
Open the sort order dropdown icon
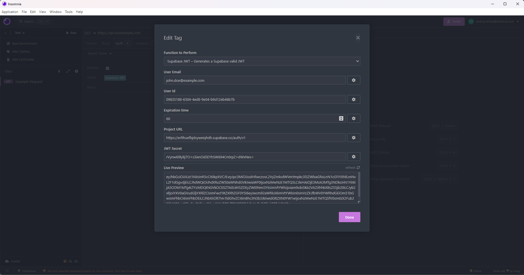pyautogui.click(x=59, y=71)
